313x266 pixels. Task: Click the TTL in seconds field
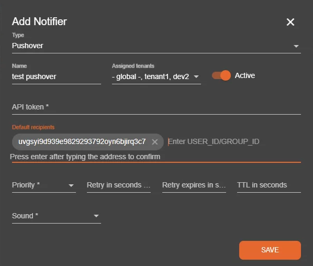point(269,185)
